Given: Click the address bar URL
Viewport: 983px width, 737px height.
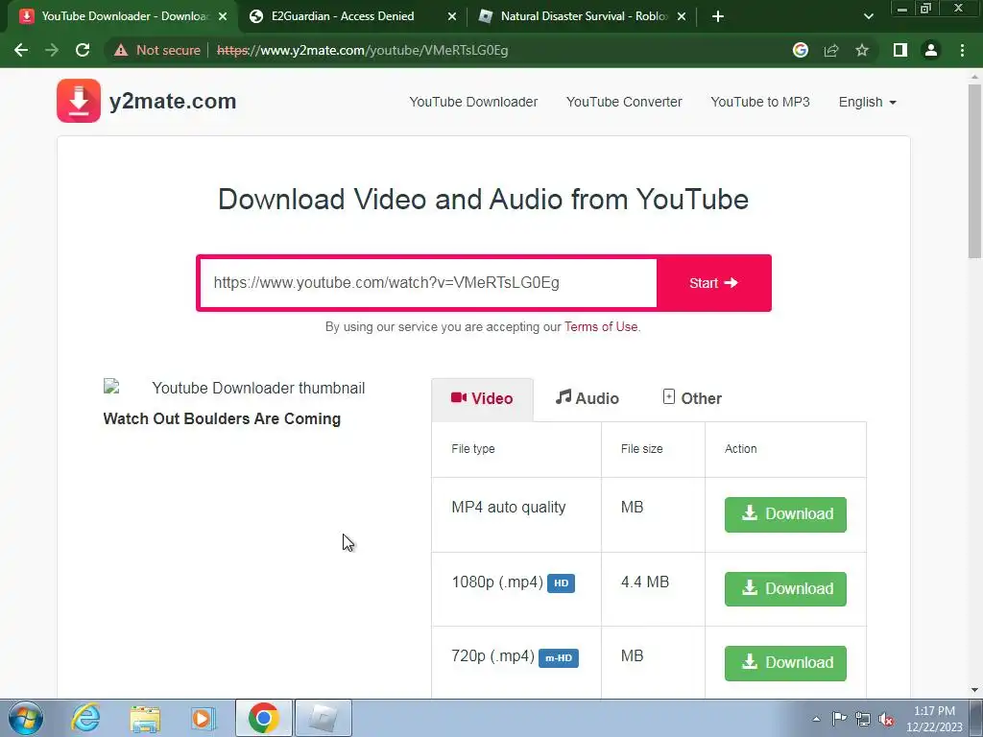Looking at the screenshot, I should (x=362, y=50).
